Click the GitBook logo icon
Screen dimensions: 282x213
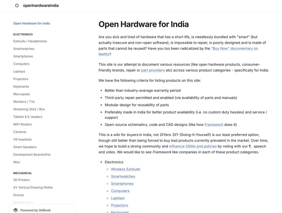tap(15, 210)
